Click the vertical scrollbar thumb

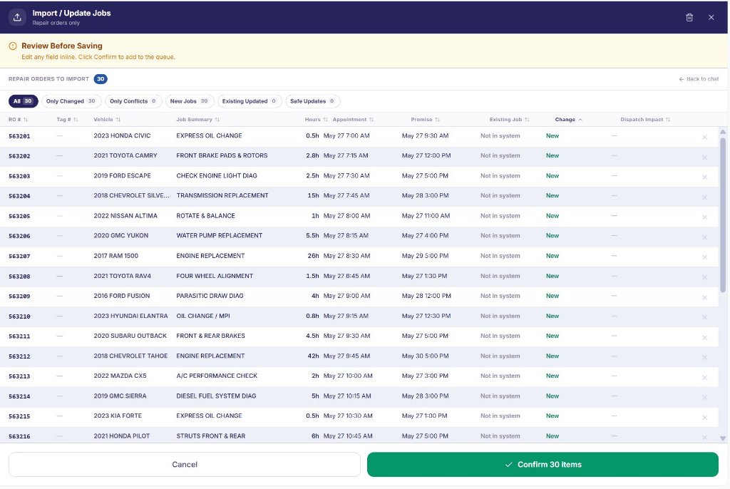pyautogui.click(x=723, y=215)
